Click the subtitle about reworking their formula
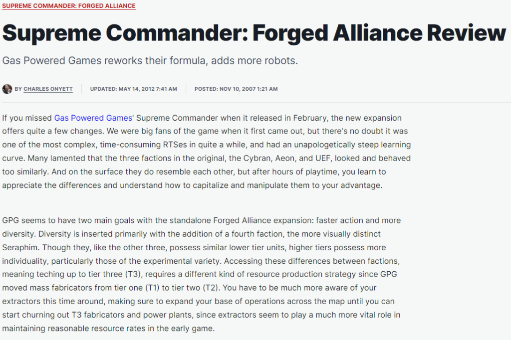511x340 pixels. [x=150, y=61]
